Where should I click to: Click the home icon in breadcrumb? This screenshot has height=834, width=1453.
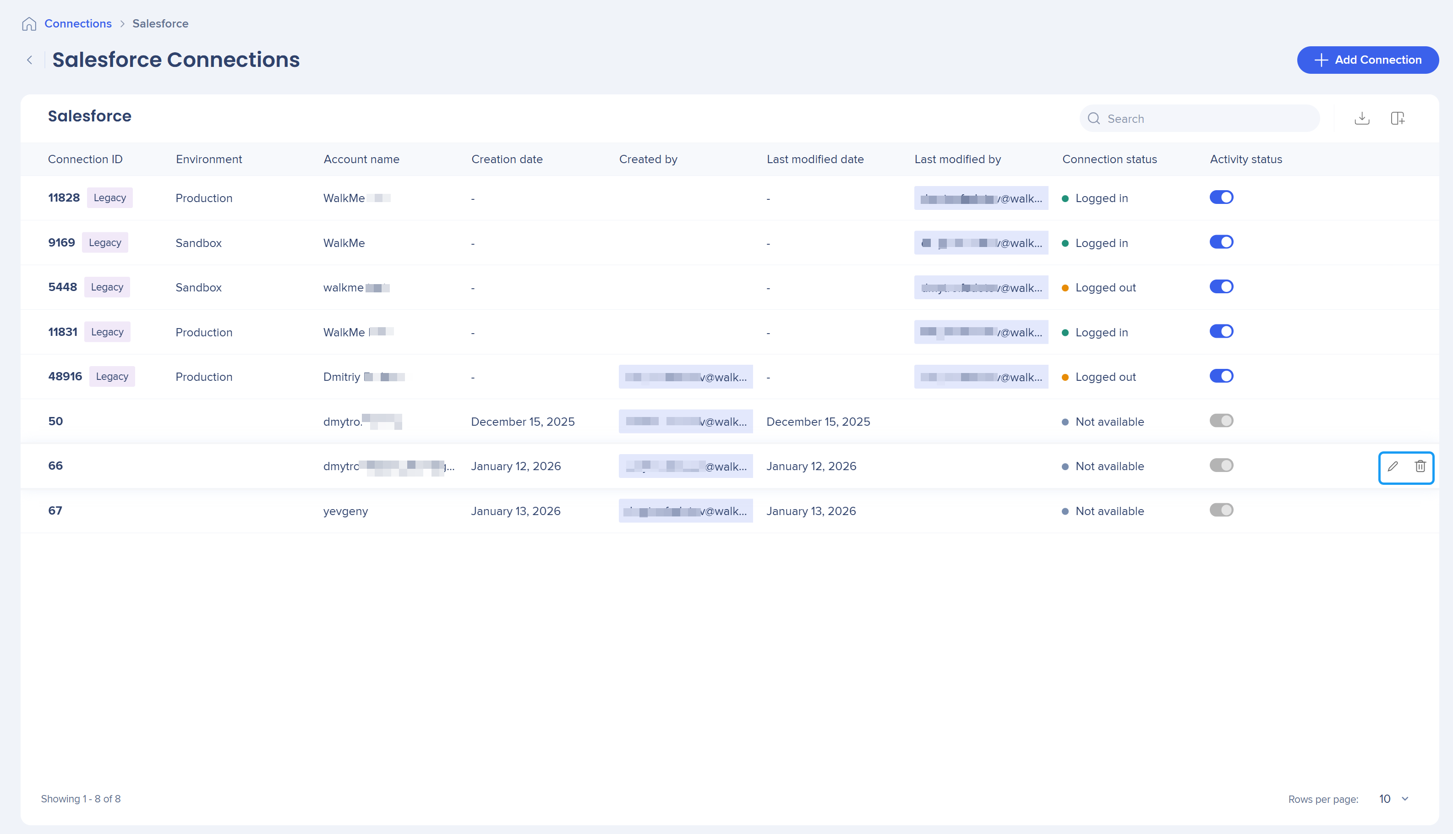(x=28, y=24)
